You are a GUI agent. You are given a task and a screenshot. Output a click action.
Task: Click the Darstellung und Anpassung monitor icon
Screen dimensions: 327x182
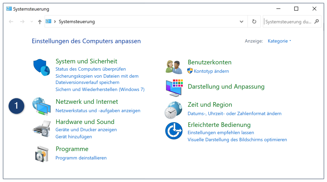174,88
